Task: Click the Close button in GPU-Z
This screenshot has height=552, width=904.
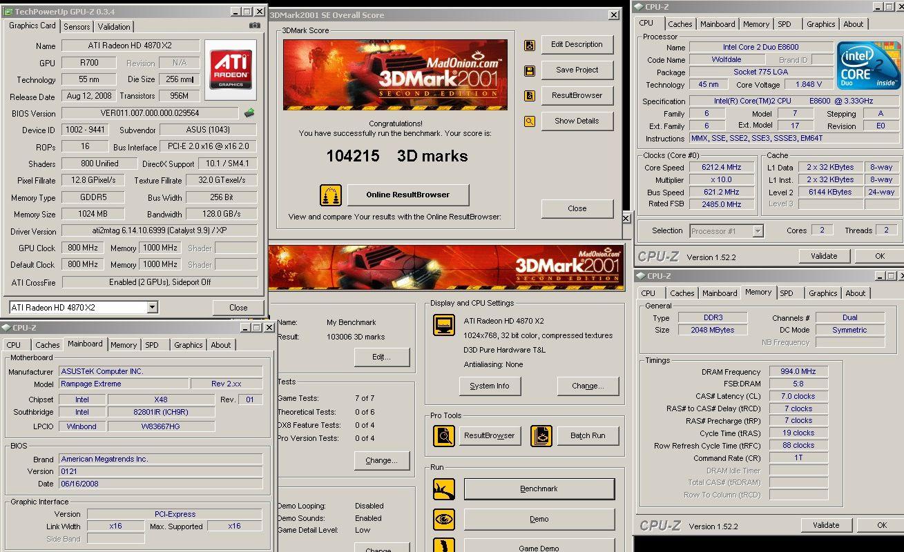Action: point(238,308)
